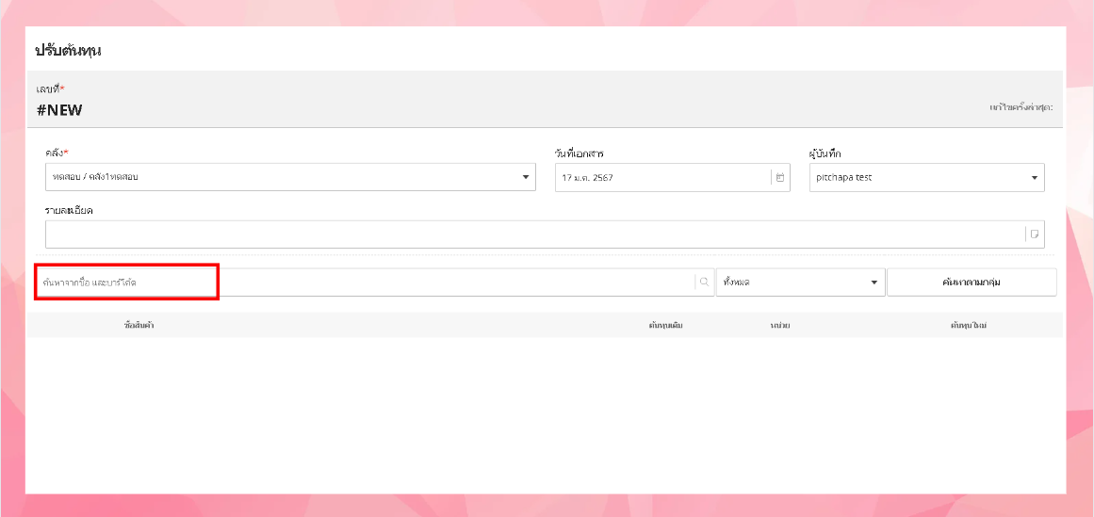Click the last-edited label on header right

(1021, 107)
